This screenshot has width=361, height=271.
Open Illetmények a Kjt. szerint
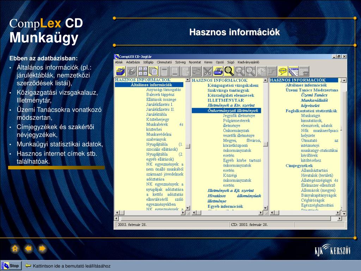click(231, 191)
